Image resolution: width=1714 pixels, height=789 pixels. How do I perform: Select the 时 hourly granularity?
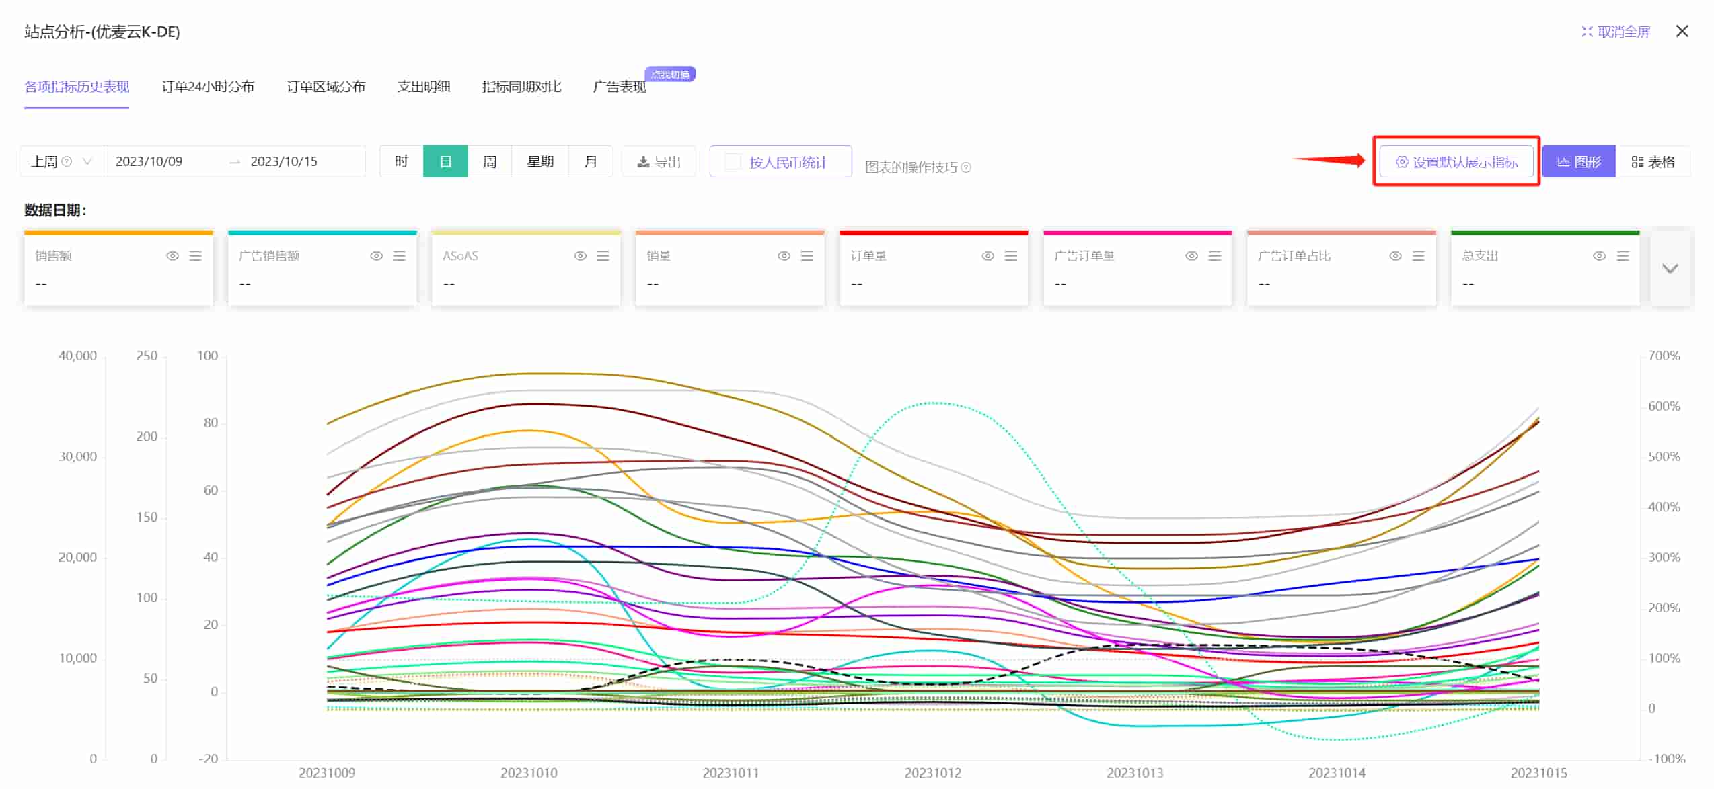pos(402,161)
